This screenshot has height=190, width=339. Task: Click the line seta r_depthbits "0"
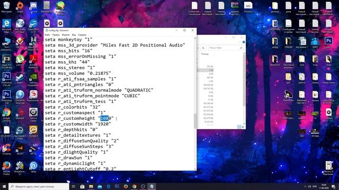[x=71, y=129]
